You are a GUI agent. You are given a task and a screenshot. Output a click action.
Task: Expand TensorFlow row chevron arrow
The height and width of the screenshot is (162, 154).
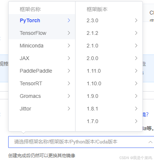pyautogui.click(x=69, y=33)
